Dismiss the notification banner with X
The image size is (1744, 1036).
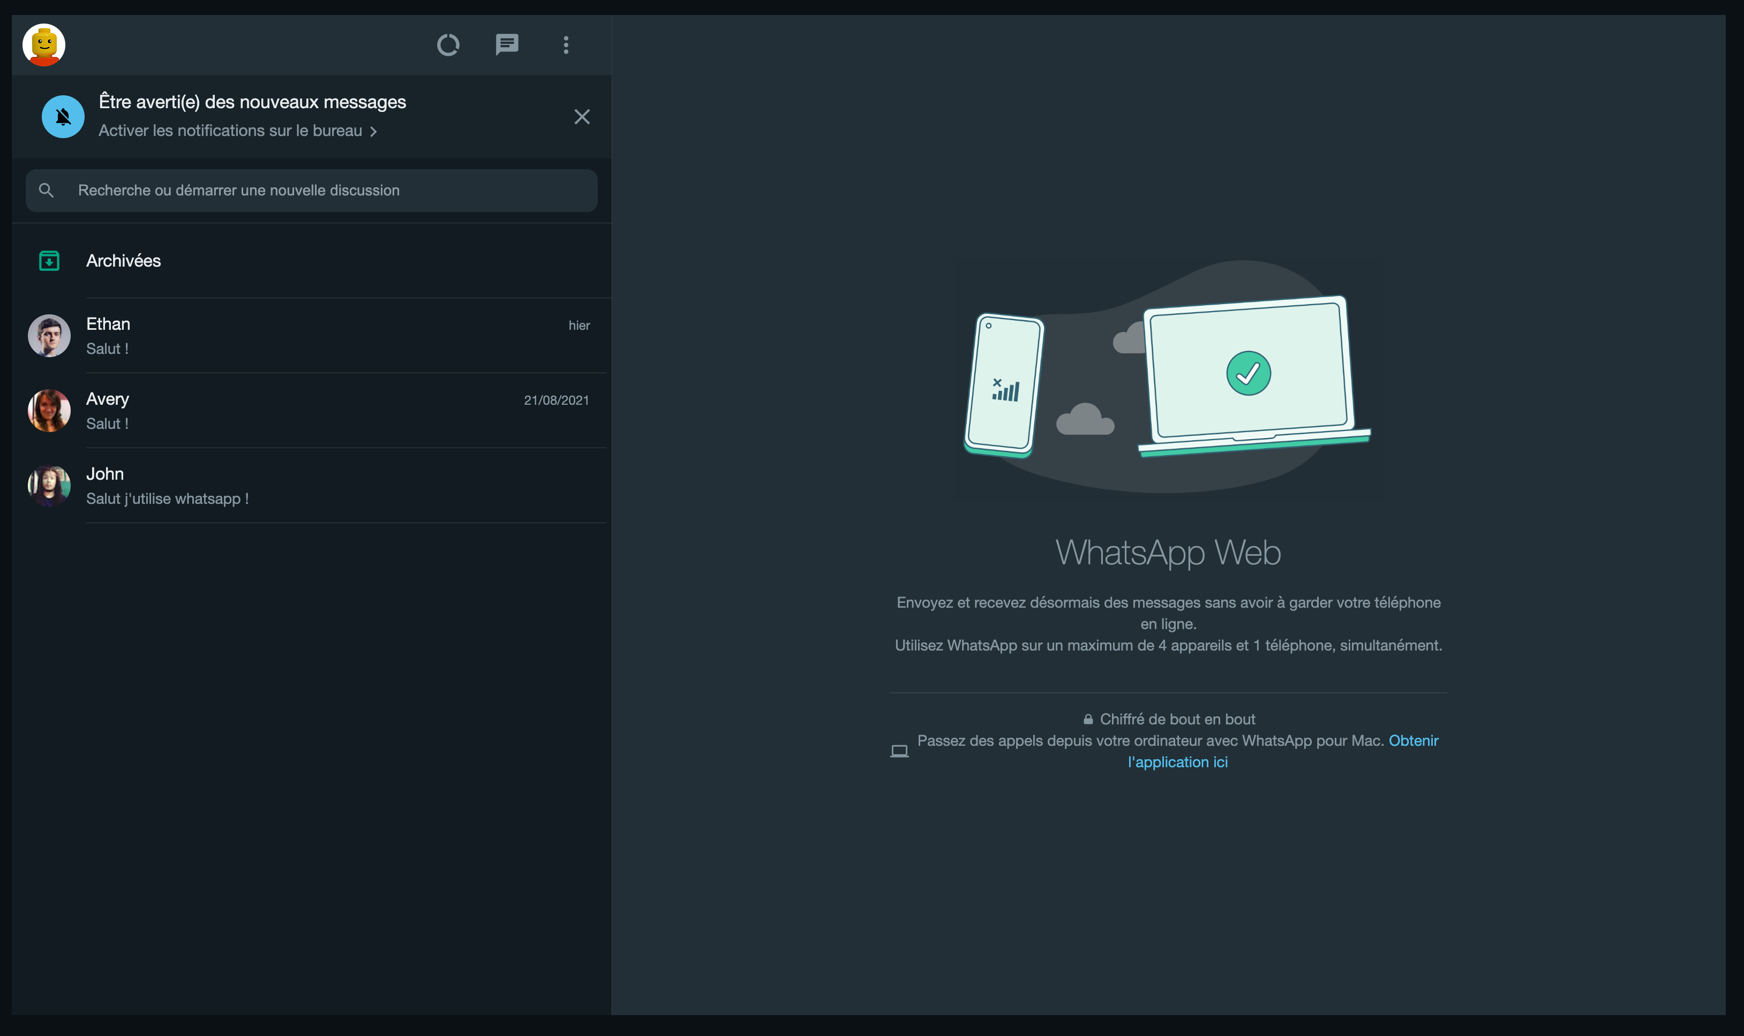581,117
